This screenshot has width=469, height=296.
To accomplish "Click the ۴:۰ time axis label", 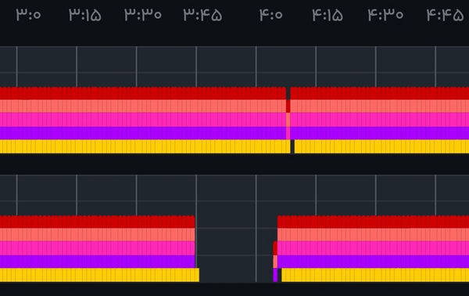I will coord(271,14).
